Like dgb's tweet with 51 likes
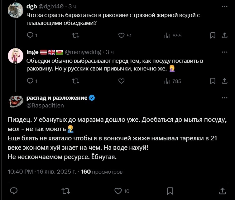Image resolution: width=235 pixels, height=200 pixels. pos(122,35)
